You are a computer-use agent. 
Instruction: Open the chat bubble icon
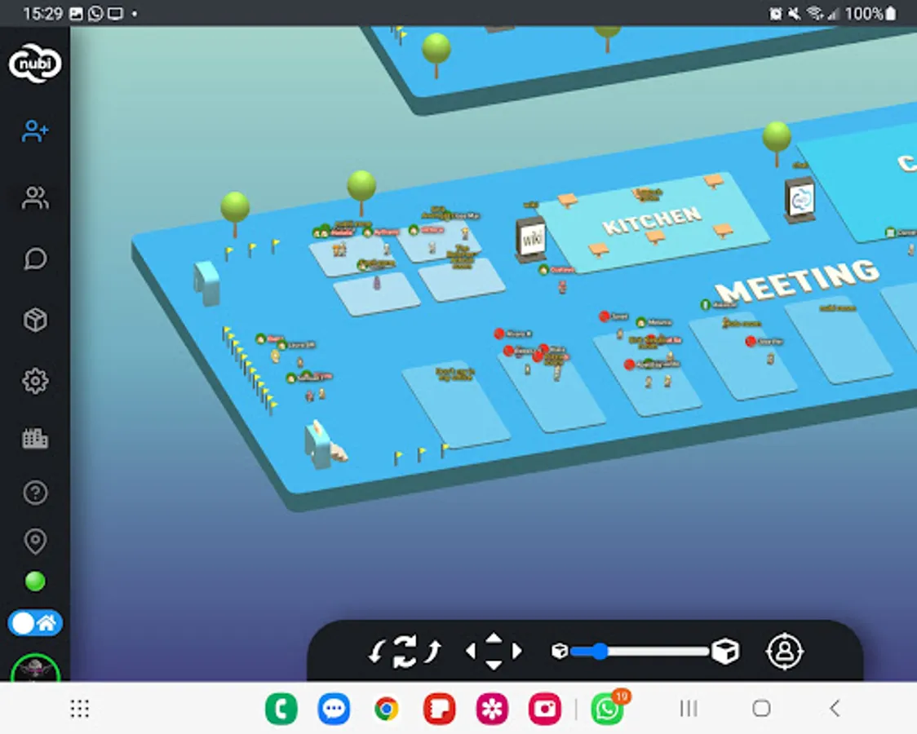35,259
